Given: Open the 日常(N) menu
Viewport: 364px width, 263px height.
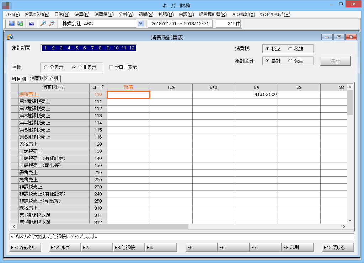Looking at the screenshot, I should pyautogui.click(x=62, y=14).
